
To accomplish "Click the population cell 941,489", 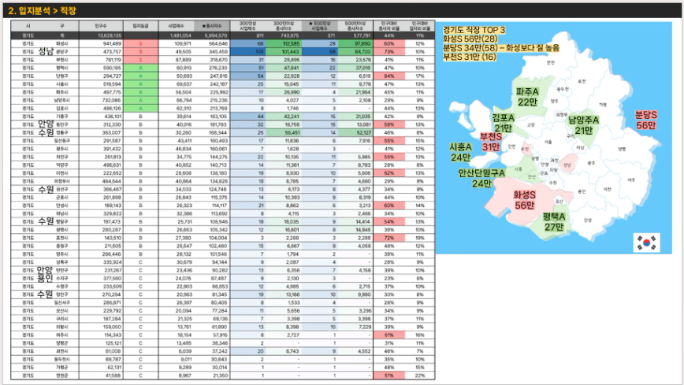I will (112, 43).
